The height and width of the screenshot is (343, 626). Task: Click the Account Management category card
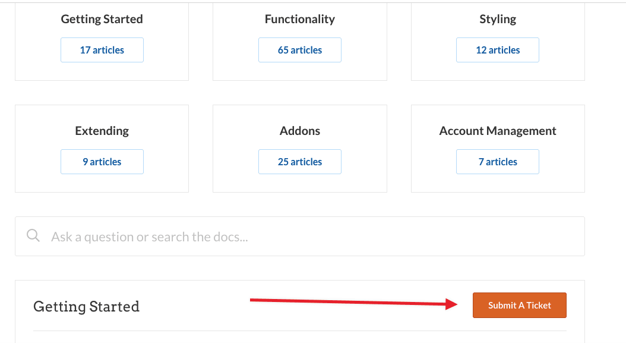pyautogui.click(x=498, y=148)
